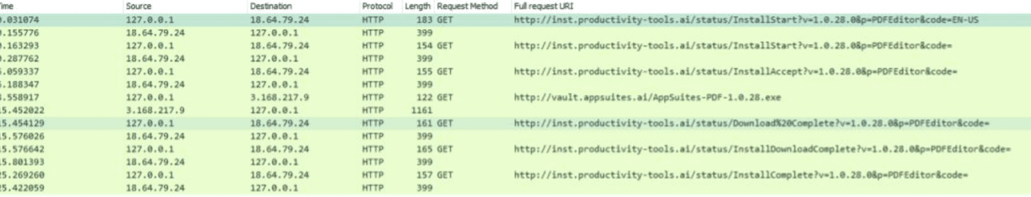Screen dimensions: 1031x197
Task: Click the Request Method column header
Action: pos(467,6)
